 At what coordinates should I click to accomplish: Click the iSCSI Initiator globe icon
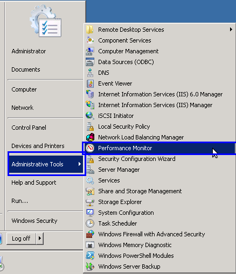point(90,116)
